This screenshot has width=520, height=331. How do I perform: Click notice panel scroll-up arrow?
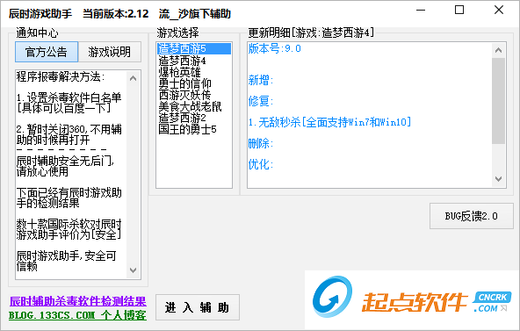pos(133,78)
